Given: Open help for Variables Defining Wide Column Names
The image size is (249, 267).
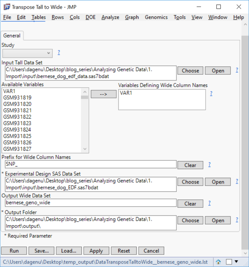Looking at the screenshot, I should (211, 93).
